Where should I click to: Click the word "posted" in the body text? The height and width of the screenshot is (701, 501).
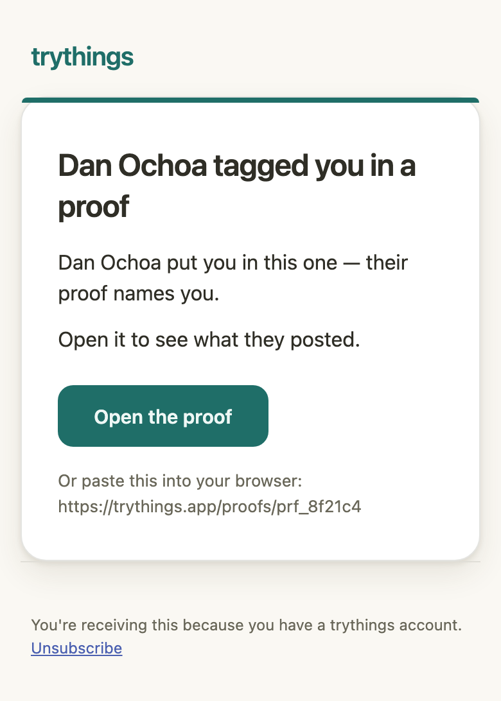pos(322,341)
